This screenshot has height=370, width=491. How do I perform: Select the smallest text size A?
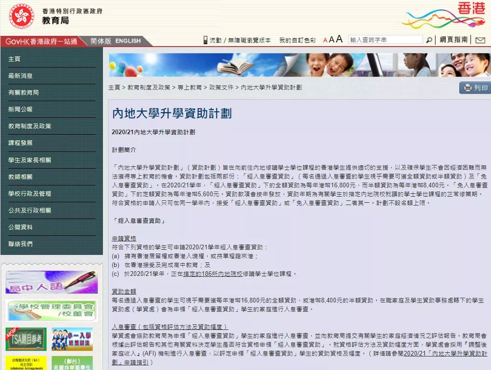[325, 41]
